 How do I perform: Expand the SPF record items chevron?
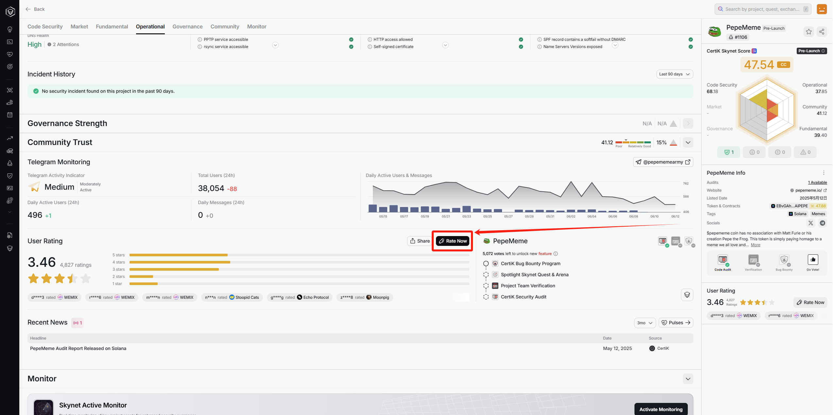pos(615,45)
